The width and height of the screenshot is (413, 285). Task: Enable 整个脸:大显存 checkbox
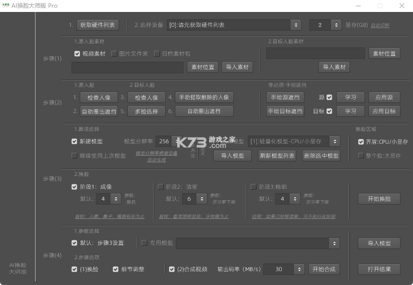click(361, 156)
